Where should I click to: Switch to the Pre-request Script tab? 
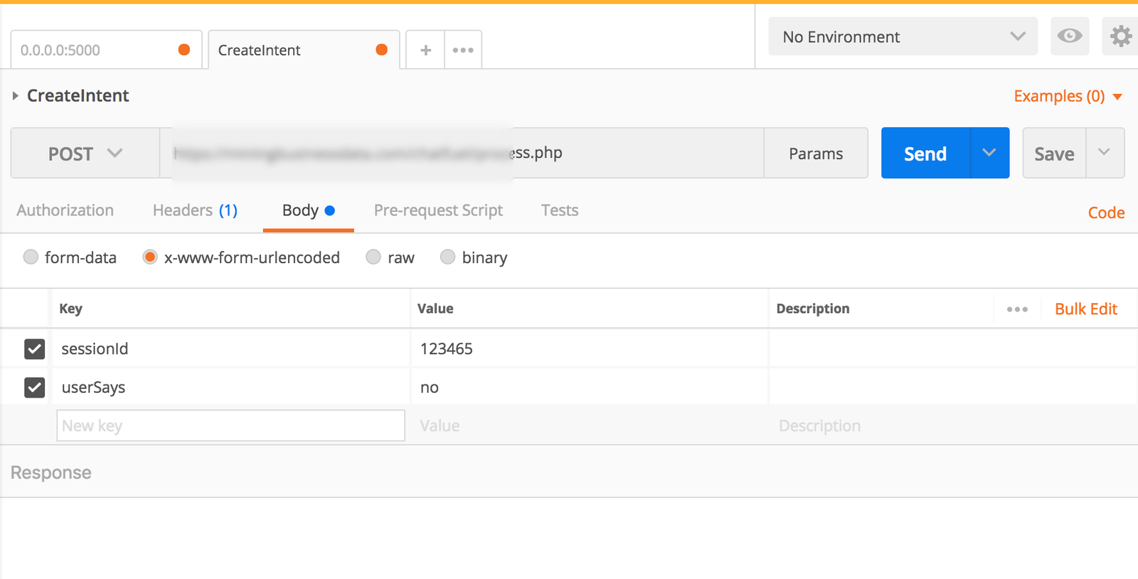tap(438, 211)
